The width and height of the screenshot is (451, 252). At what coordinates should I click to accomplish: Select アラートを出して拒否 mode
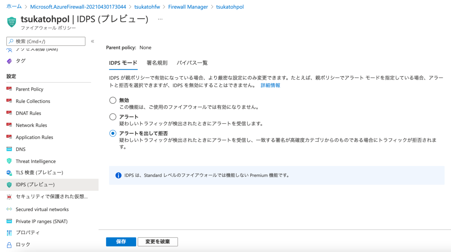112,133
